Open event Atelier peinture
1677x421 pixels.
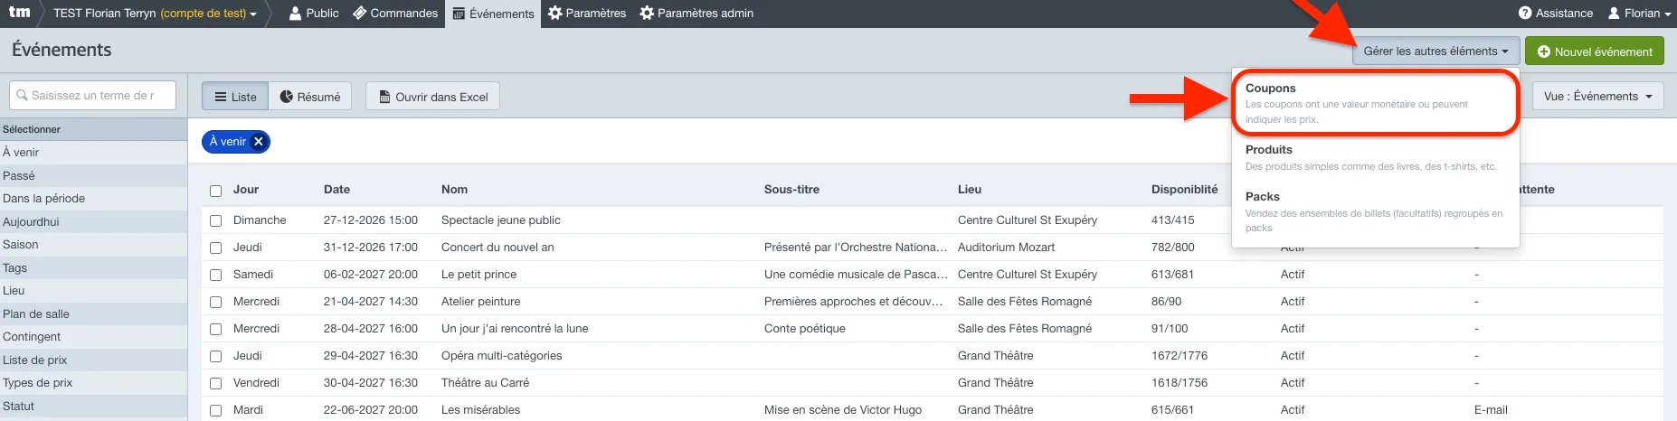(x=480, y=301)
